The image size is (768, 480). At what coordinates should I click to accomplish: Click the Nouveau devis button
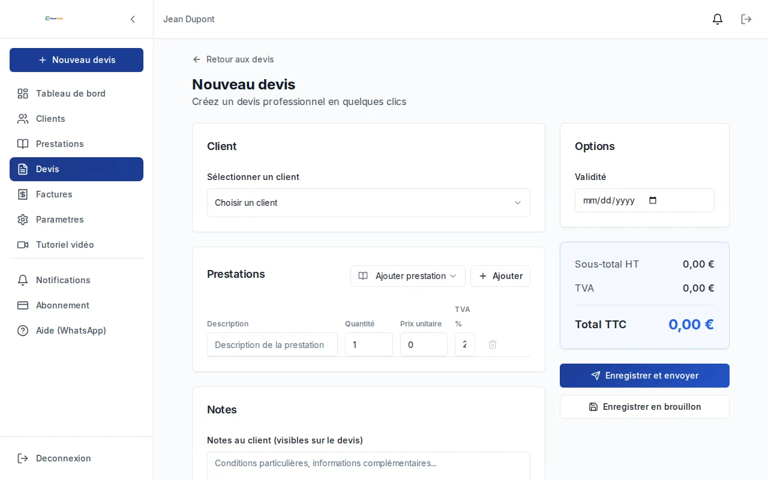pos(76,60)
